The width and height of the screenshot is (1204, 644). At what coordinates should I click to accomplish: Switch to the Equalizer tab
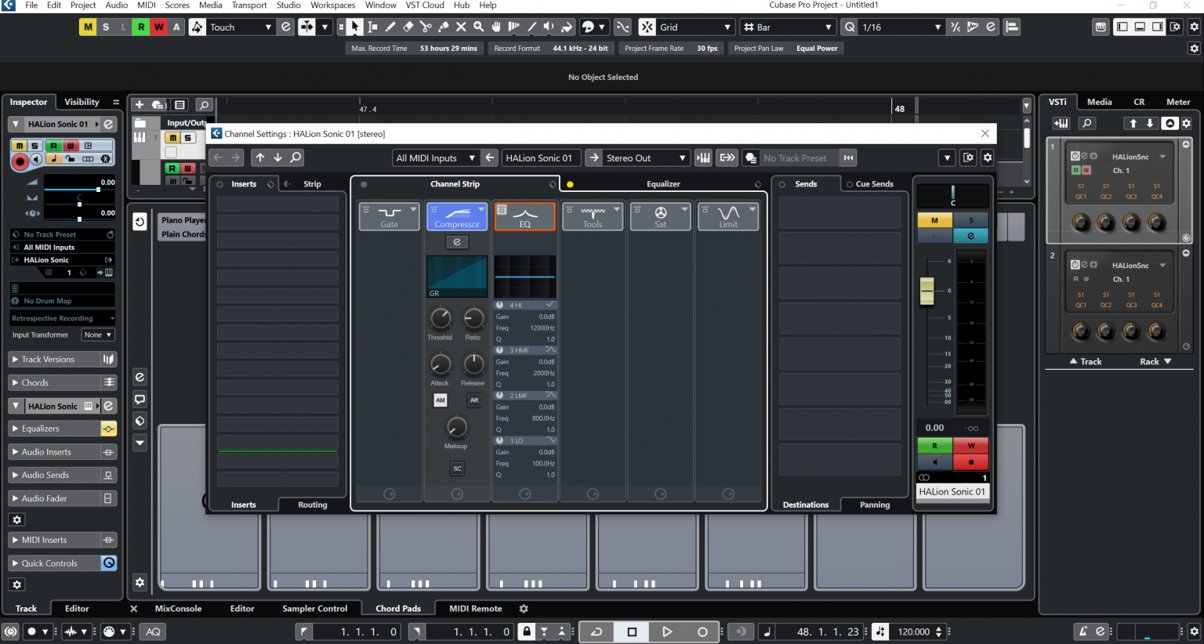pos(663,183)
